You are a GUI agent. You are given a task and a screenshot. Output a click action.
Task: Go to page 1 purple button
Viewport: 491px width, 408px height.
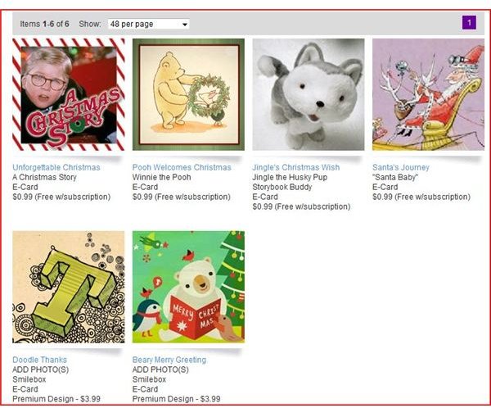pos(469,23)
